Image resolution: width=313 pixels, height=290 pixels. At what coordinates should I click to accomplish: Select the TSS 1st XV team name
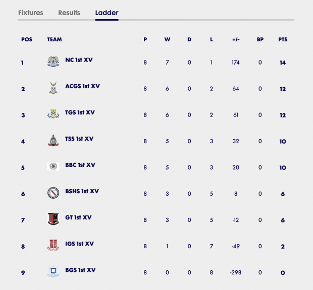click(79, 139)
